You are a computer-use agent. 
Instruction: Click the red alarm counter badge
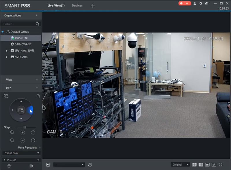pos(185,3)
